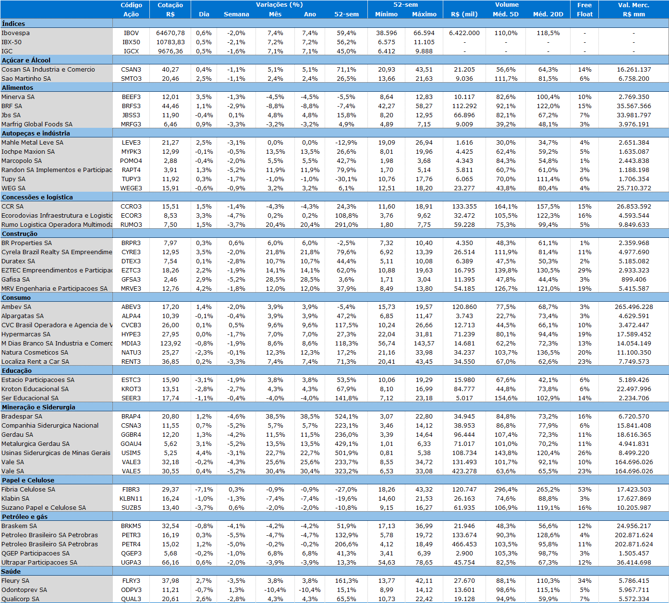Image resolution: width=669 pixels, height=603 pixels.
Task: Click ticker LEVE3 for Mahle Metal Leve
Action: point(131,143)
